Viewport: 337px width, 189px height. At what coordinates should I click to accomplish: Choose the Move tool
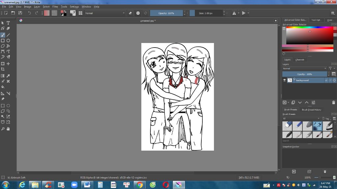click(x=8, y=64)
